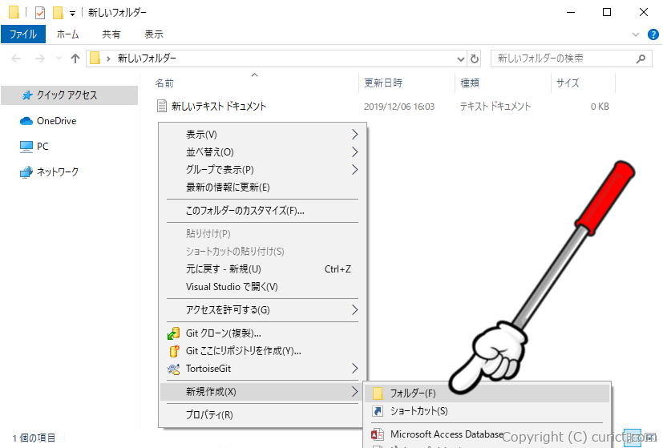Click the 1 個の項目 status text
Image resolution: width=663 pixels, height=448 pixels.
pyautogui.click(x=34, y=438)
